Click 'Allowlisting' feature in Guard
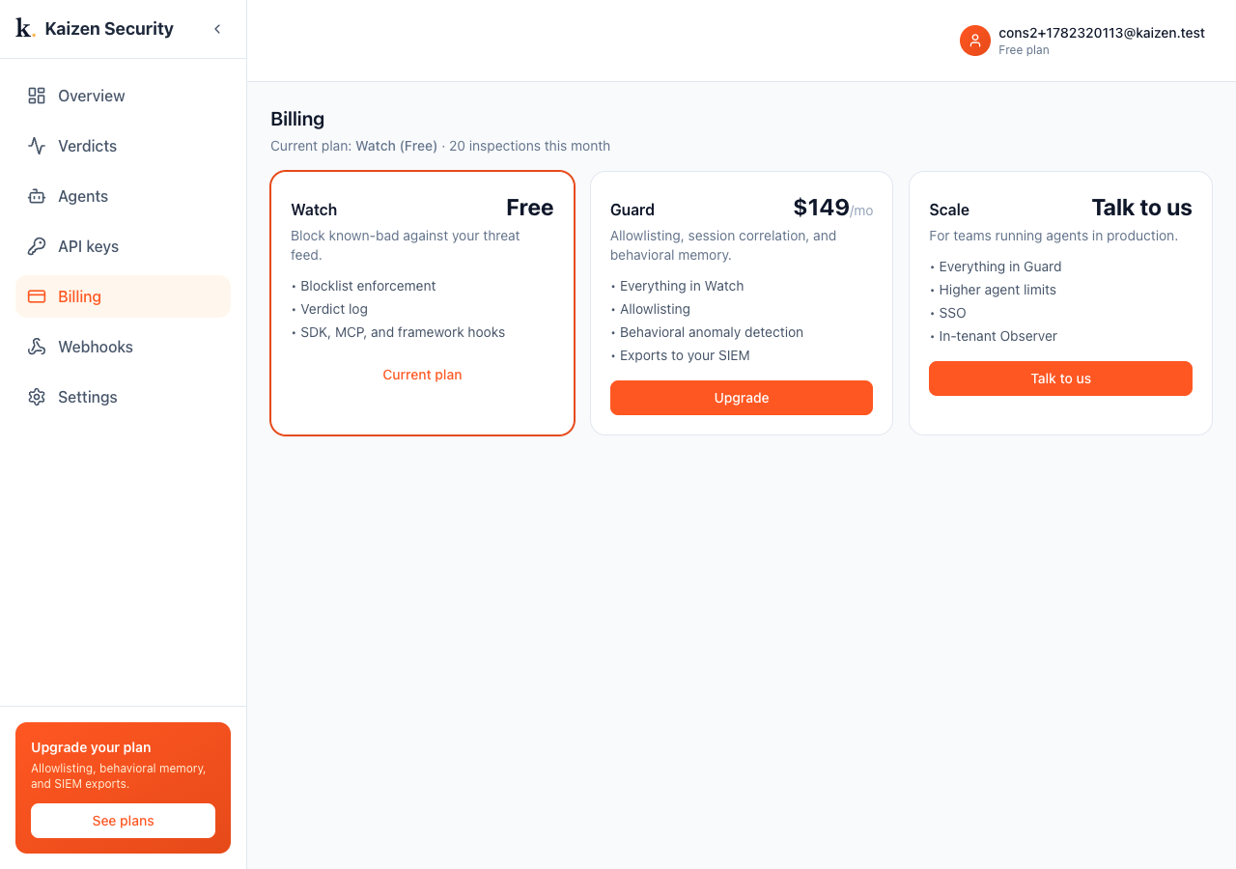This screenshot has width=1236, height=869. click(655, 309)
